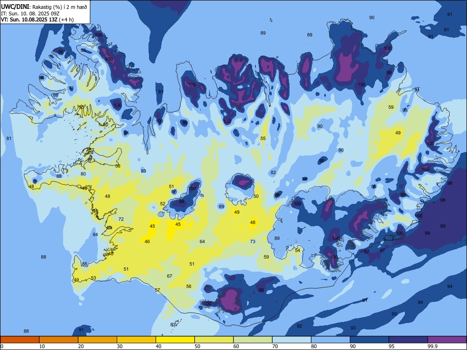Click the 10–20 orange legend swatch
Screen dimensions: 467x350
click(x=59, y=340)
